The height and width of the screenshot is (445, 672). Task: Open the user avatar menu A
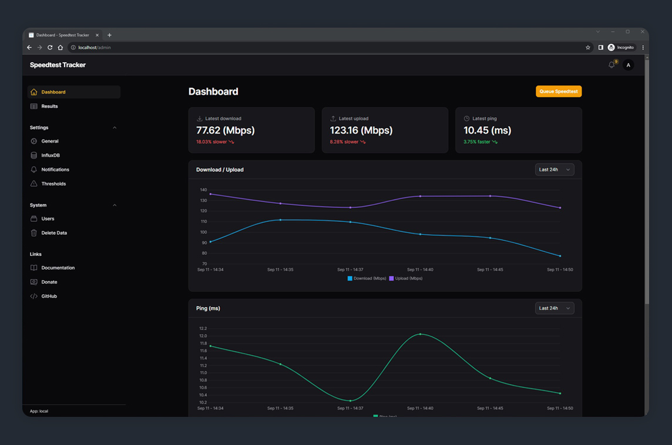pyautogui.click(x=629, y=65)
